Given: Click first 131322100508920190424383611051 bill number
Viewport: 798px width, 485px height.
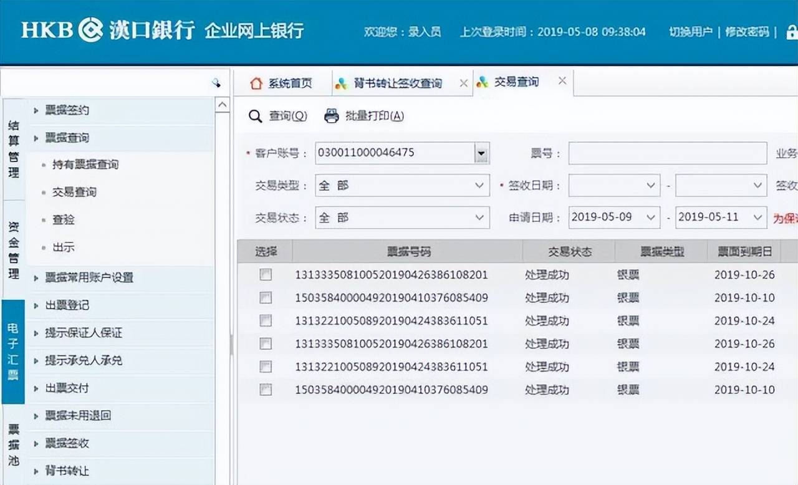Looking at the screenshot, I should (x=392, y=320).
